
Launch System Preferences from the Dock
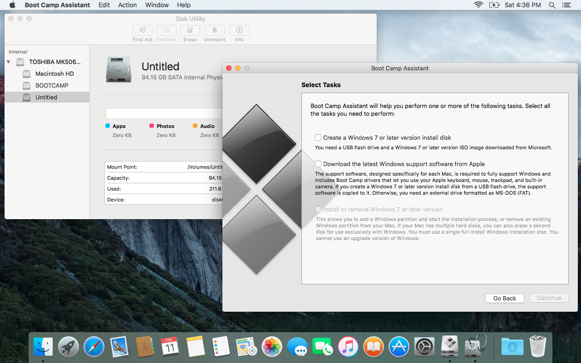point(424,346)
